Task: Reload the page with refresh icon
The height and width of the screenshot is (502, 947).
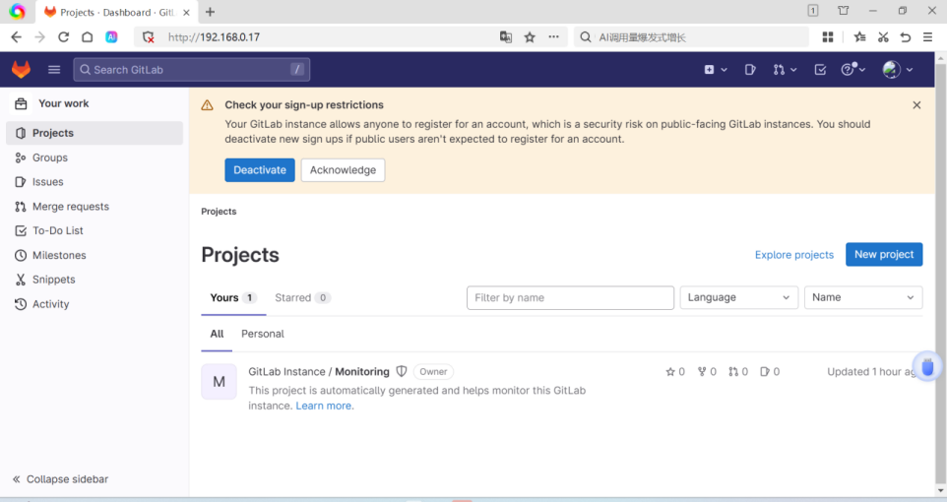Action: pyautogui.click(x=63, y=37)
